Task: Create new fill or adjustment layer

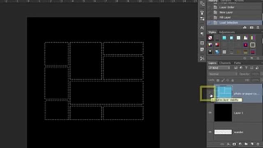Action: (x=240, y=144)
